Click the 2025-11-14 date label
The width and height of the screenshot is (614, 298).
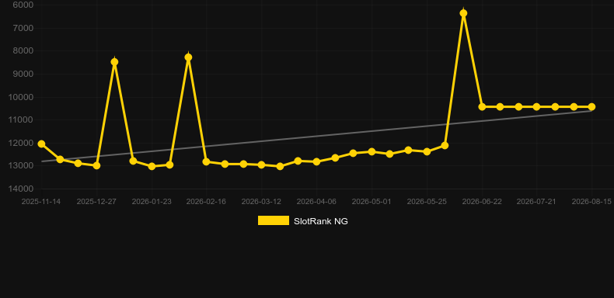(x=41, y=202)
